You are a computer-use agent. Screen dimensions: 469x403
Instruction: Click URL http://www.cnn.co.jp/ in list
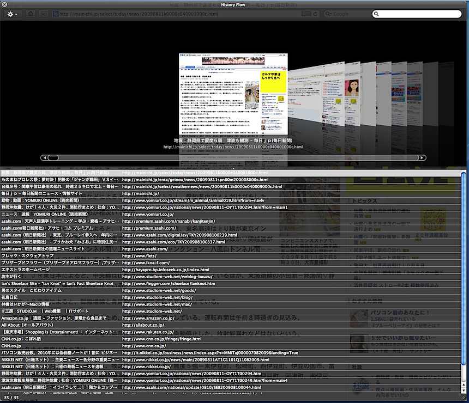[x=144, y=346]
